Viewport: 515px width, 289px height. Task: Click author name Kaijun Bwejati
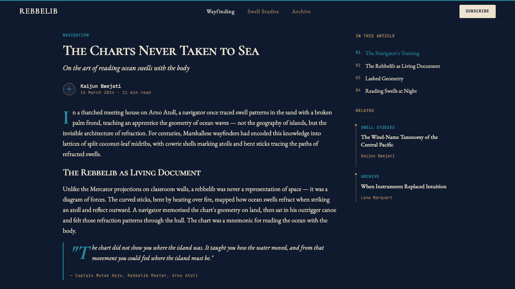101,86
